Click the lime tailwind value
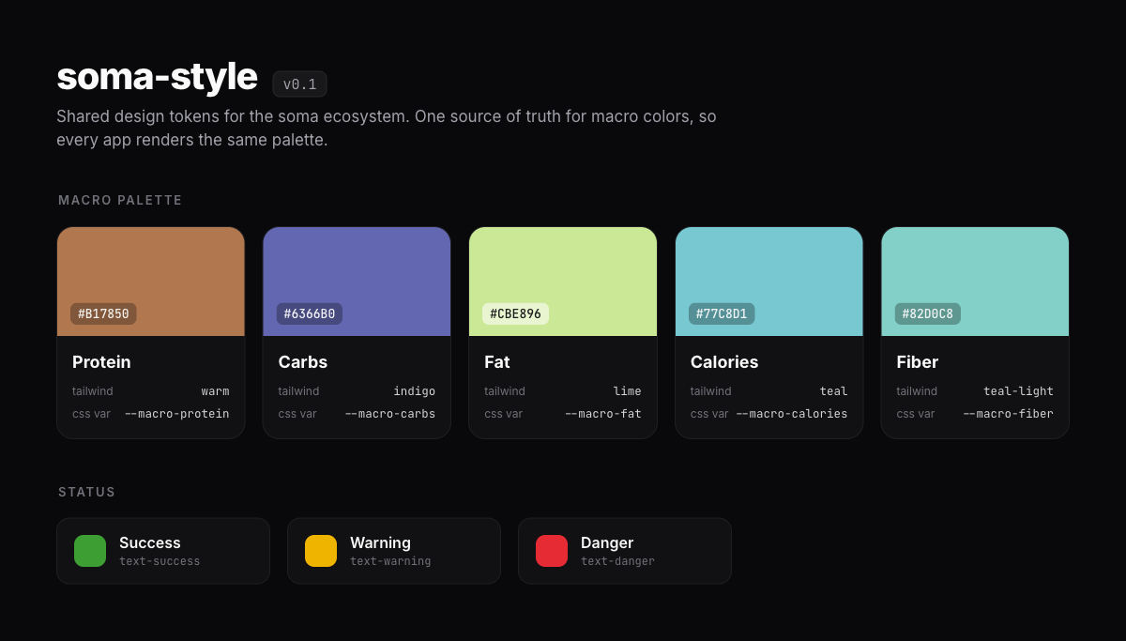The height and width of the screenshot is (641, 1126). click(628, 391)
